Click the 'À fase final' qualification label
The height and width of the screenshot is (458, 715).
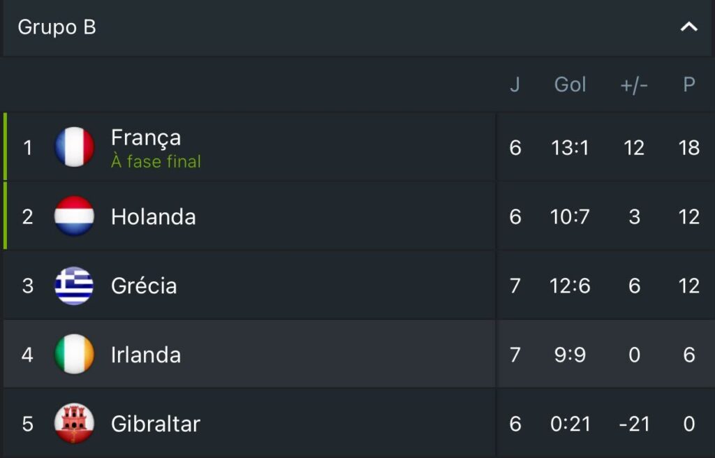coord(156,162)
